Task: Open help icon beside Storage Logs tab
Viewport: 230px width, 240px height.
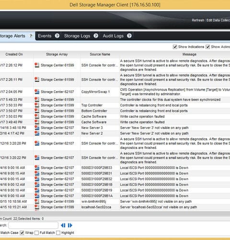Action: point(96,36)
